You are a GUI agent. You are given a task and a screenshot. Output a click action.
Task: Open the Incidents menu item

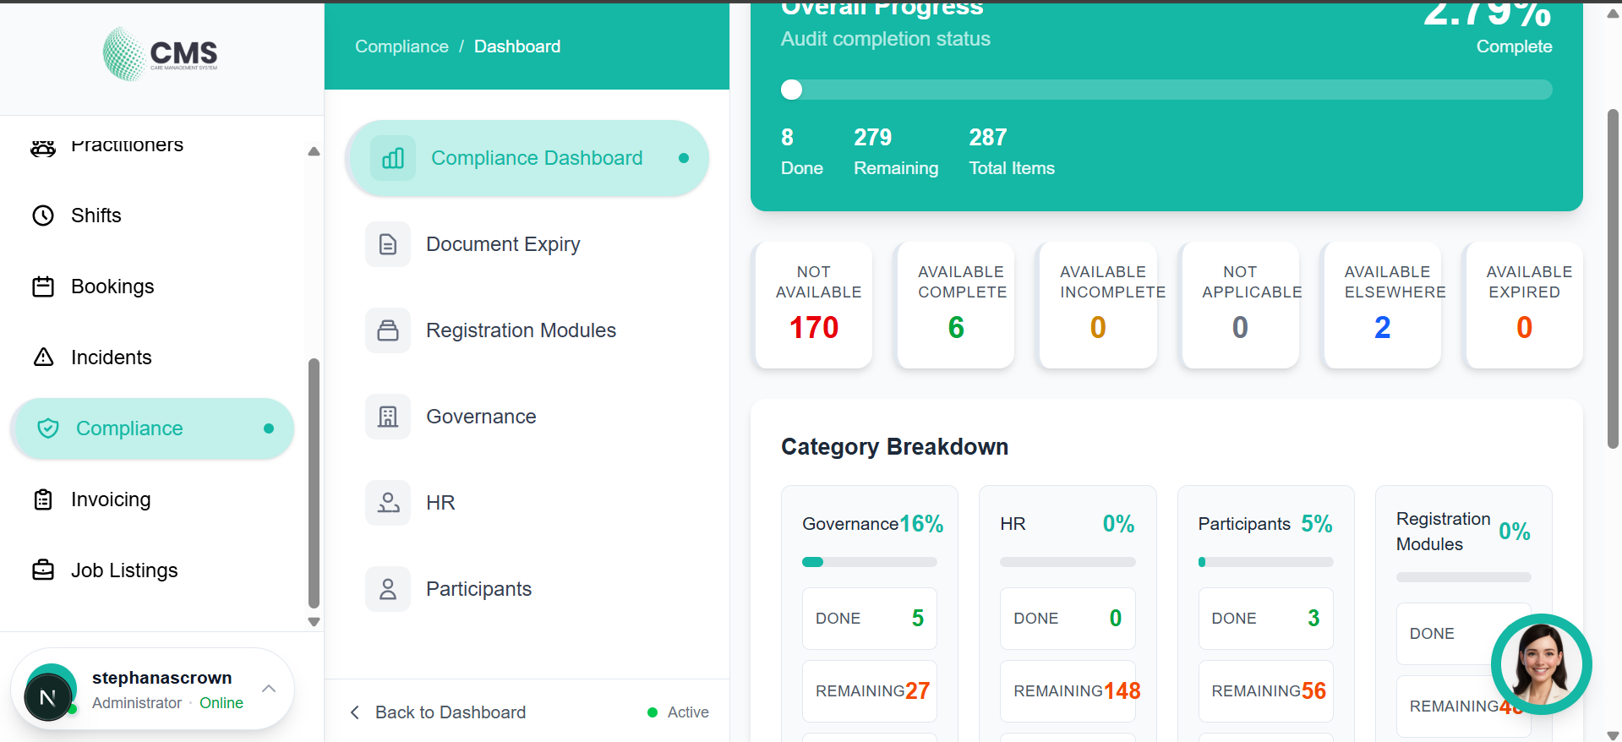coord(152,357)
